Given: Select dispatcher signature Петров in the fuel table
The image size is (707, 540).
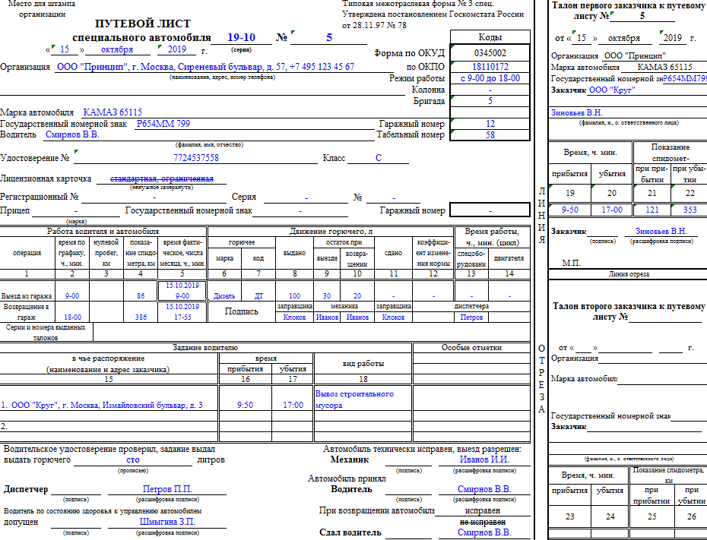Looking at the screenshot, I should (x=471, y=317).
